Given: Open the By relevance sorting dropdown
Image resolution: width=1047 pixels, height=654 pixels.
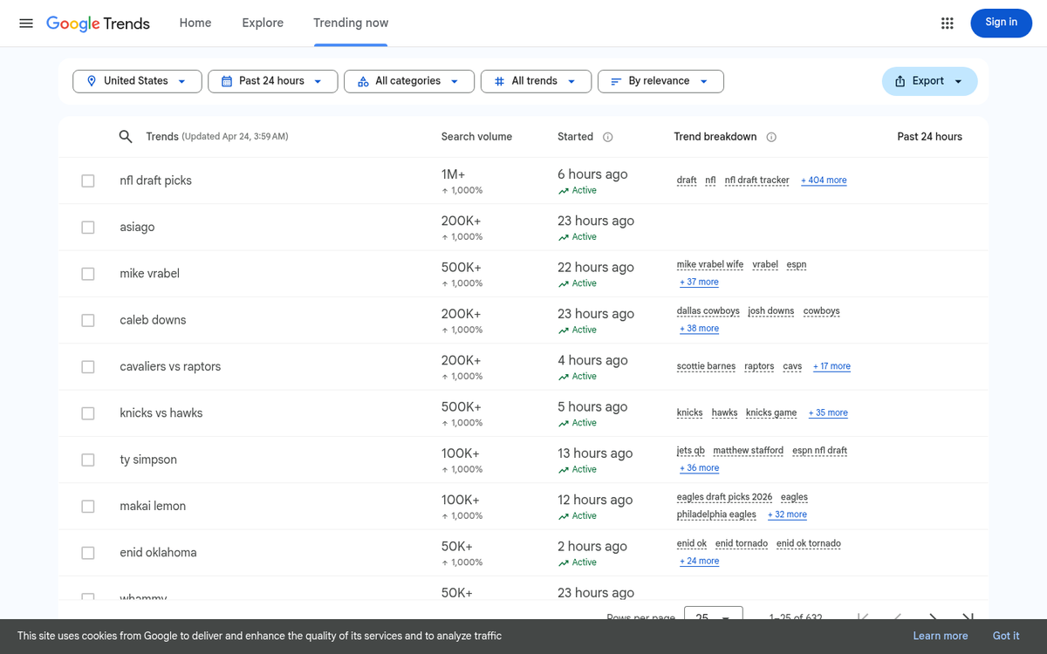Looking at the screenshot, I should [660, 80].
